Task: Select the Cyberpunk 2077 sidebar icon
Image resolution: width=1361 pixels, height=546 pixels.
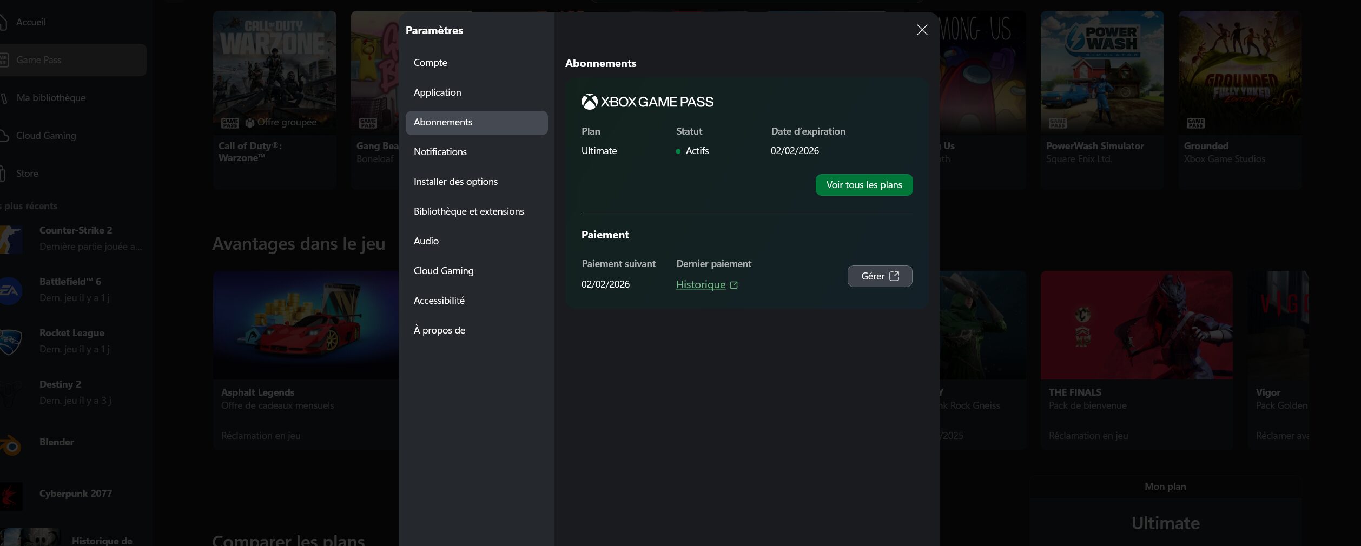Action: point(11,496)
